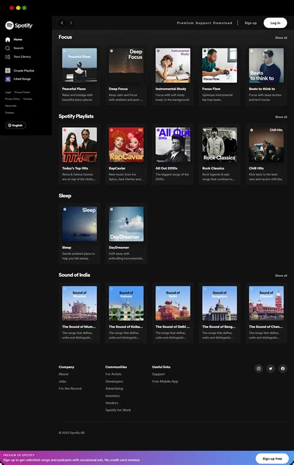Select Home label in sidebar
Screen dimensions: 294x465
point(18,40)
